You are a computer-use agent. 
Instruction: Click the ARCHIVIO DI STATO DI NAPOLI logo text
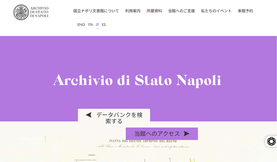click(x=39, y=12)
